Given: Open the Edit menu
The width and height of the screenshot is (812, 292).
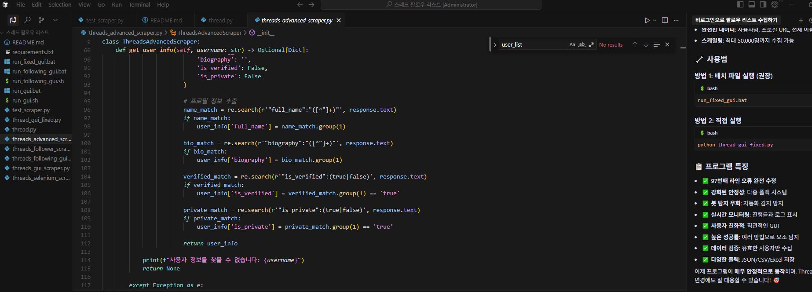Looking at the screenshot, I should (x=37, y=4).
